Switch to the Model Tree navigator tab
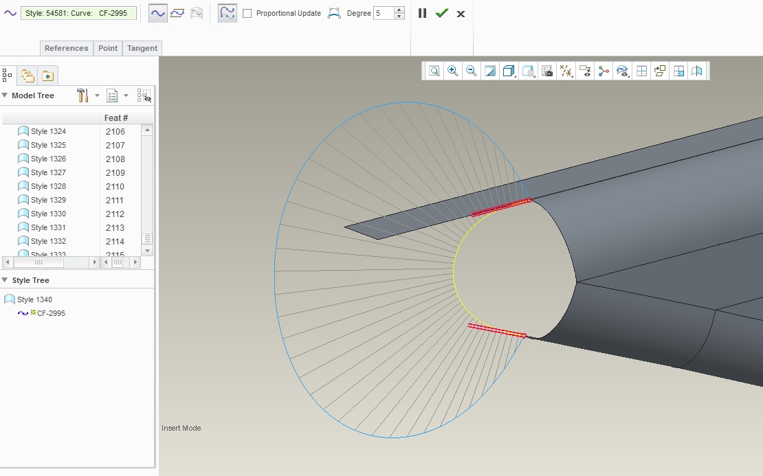Image resolution: width=763 pixels, height=476 pixels. click(8, 76)
